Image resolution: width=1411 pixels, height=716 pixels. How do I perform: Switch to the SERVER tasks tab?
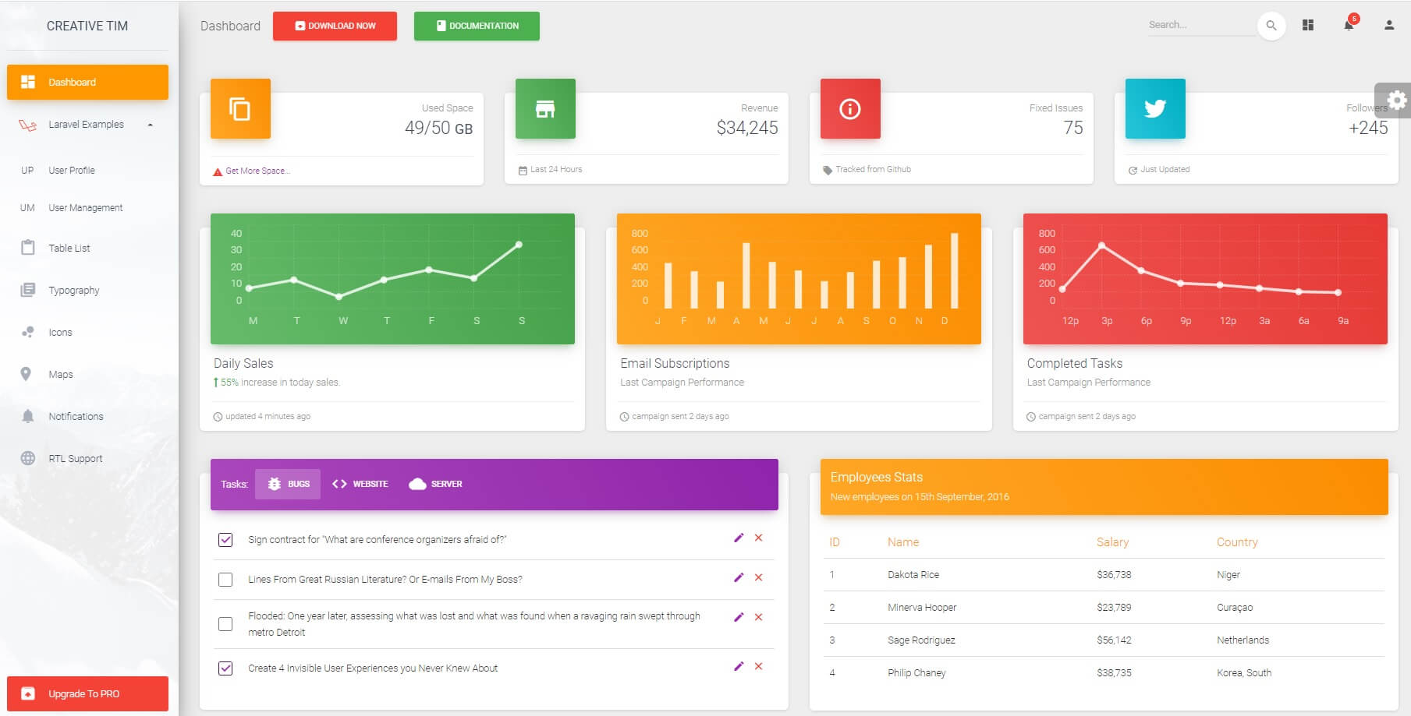(435, 484)
